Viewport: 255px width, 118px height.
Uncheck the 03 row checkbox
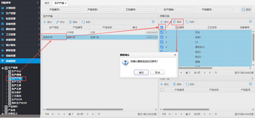(x=162, y=42)
